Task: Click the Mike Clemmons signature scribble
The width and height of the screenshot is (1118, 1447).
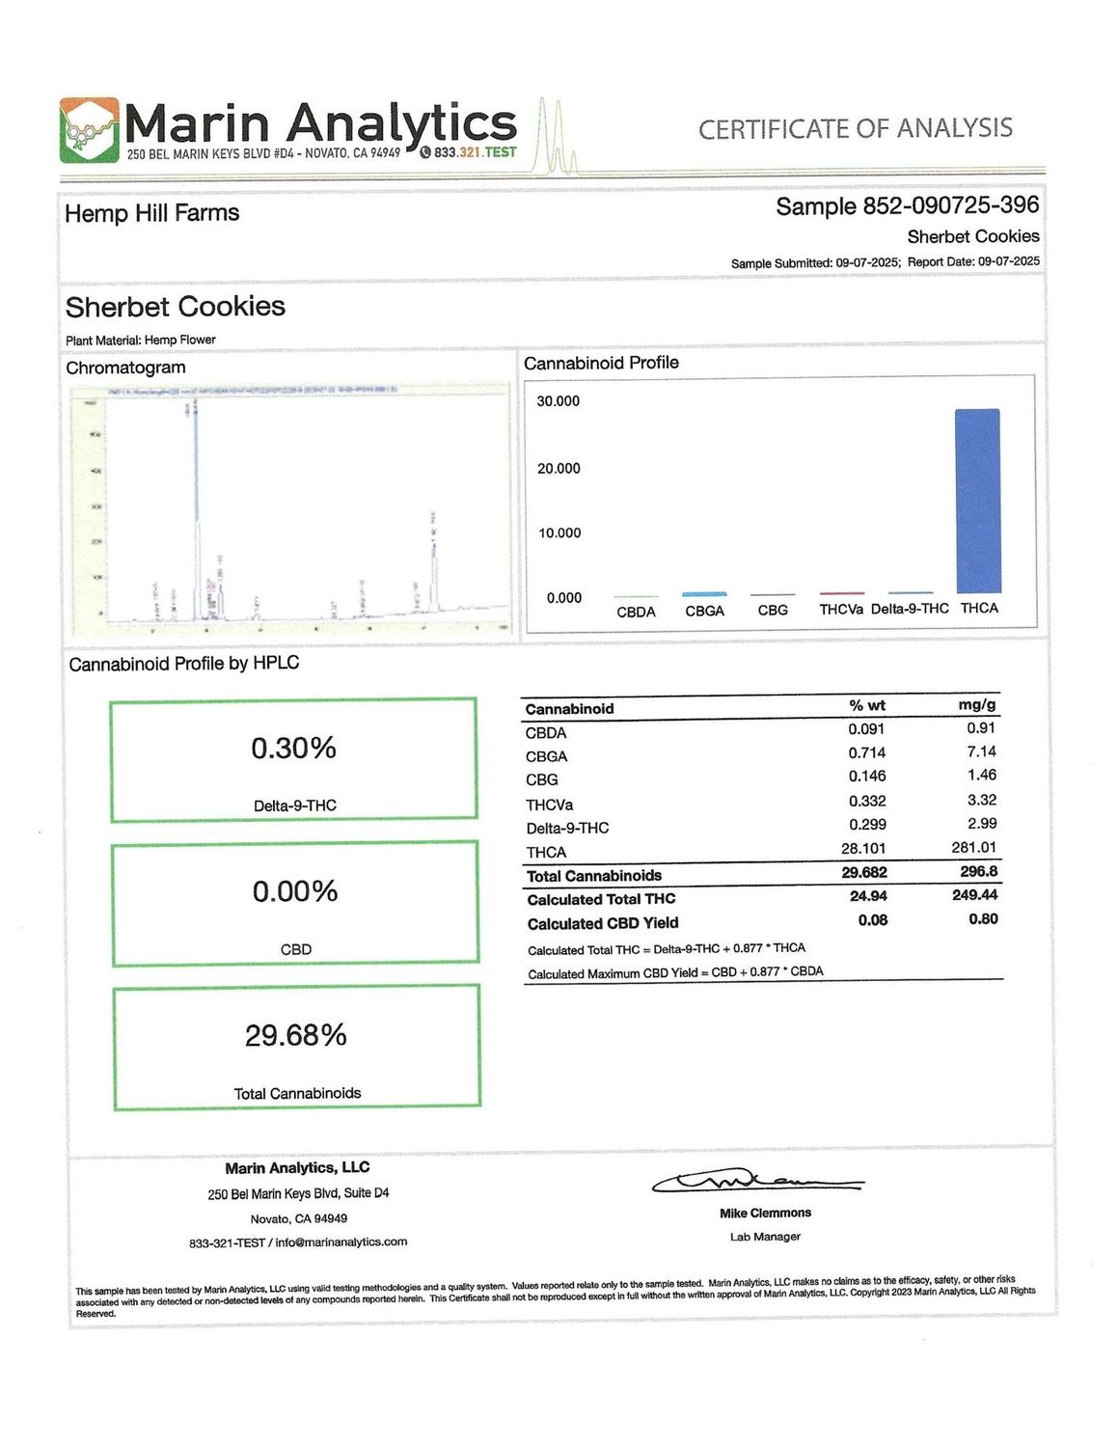Action: pyautogui.click(x=757, y=1181)
